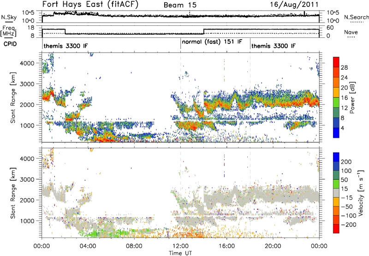
Task: Click the 'Time UT' axis title
Action: point(180,253)
